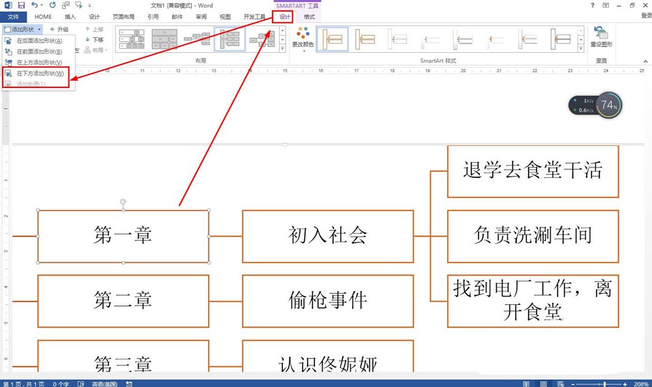Click the Save icon in quick access toolbar
The image size is (652, 387).
click(x=22, y=5)
